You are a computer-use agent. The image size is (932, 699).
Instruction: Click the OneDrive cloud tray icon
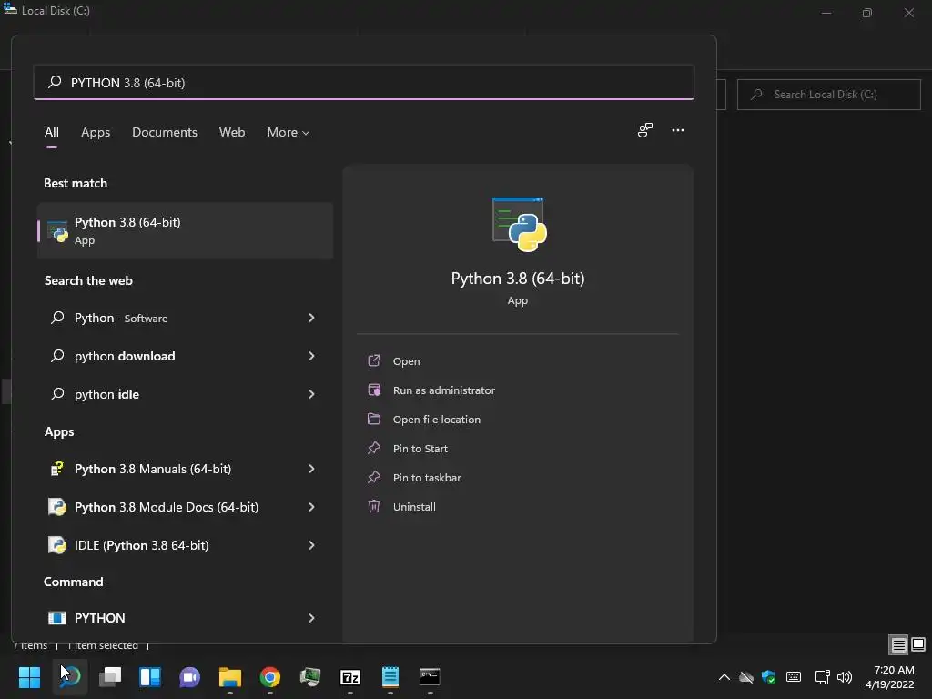746,677
